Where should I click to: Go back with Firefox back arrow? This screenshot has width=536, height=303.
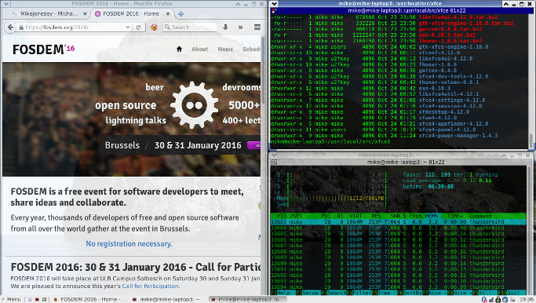10,27
